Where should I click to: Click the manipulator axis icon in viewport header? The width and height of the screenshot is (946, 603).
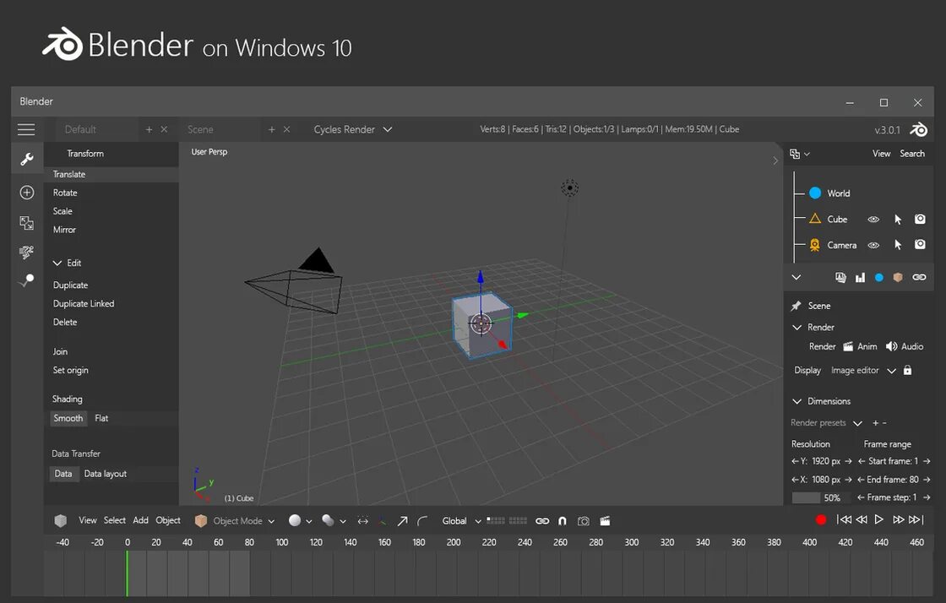coord(383,521)
